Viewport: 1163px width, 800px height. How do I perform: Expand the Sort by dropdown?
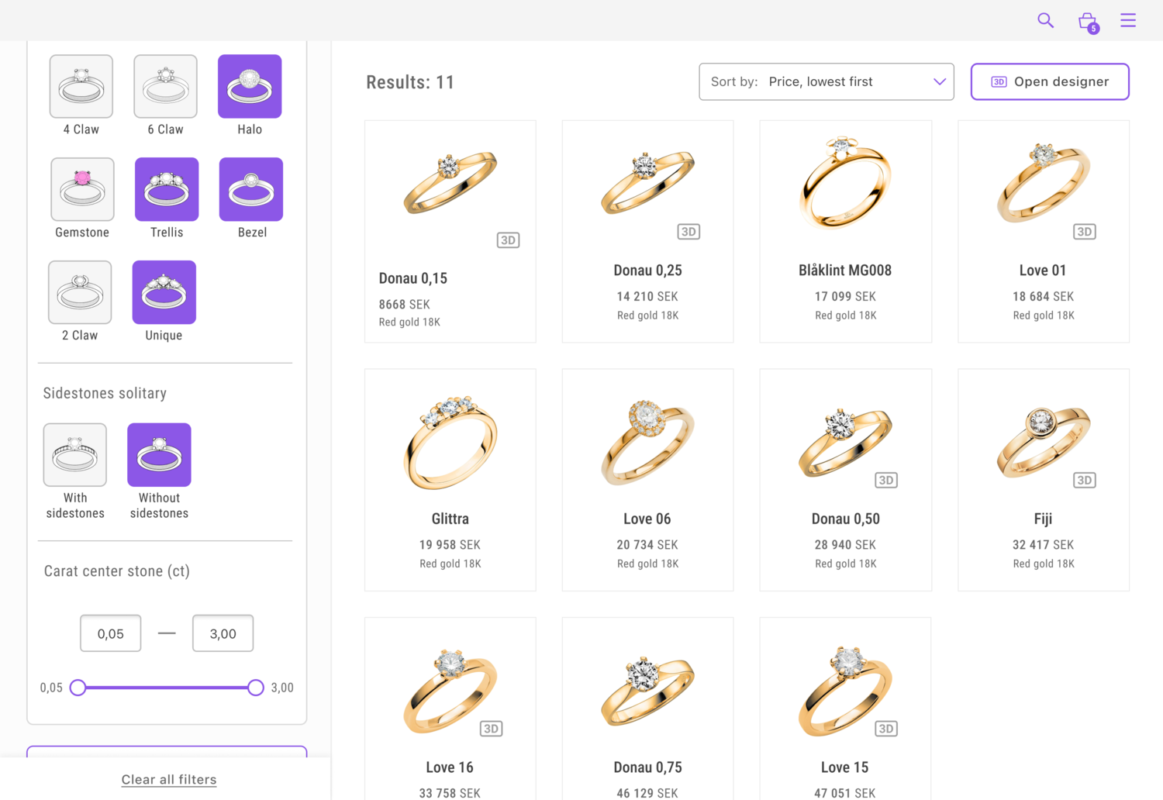pos(826,81)
